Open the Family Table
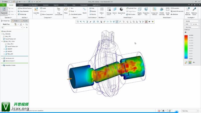This screenshot has width=201, height=113. click(168, 11)
